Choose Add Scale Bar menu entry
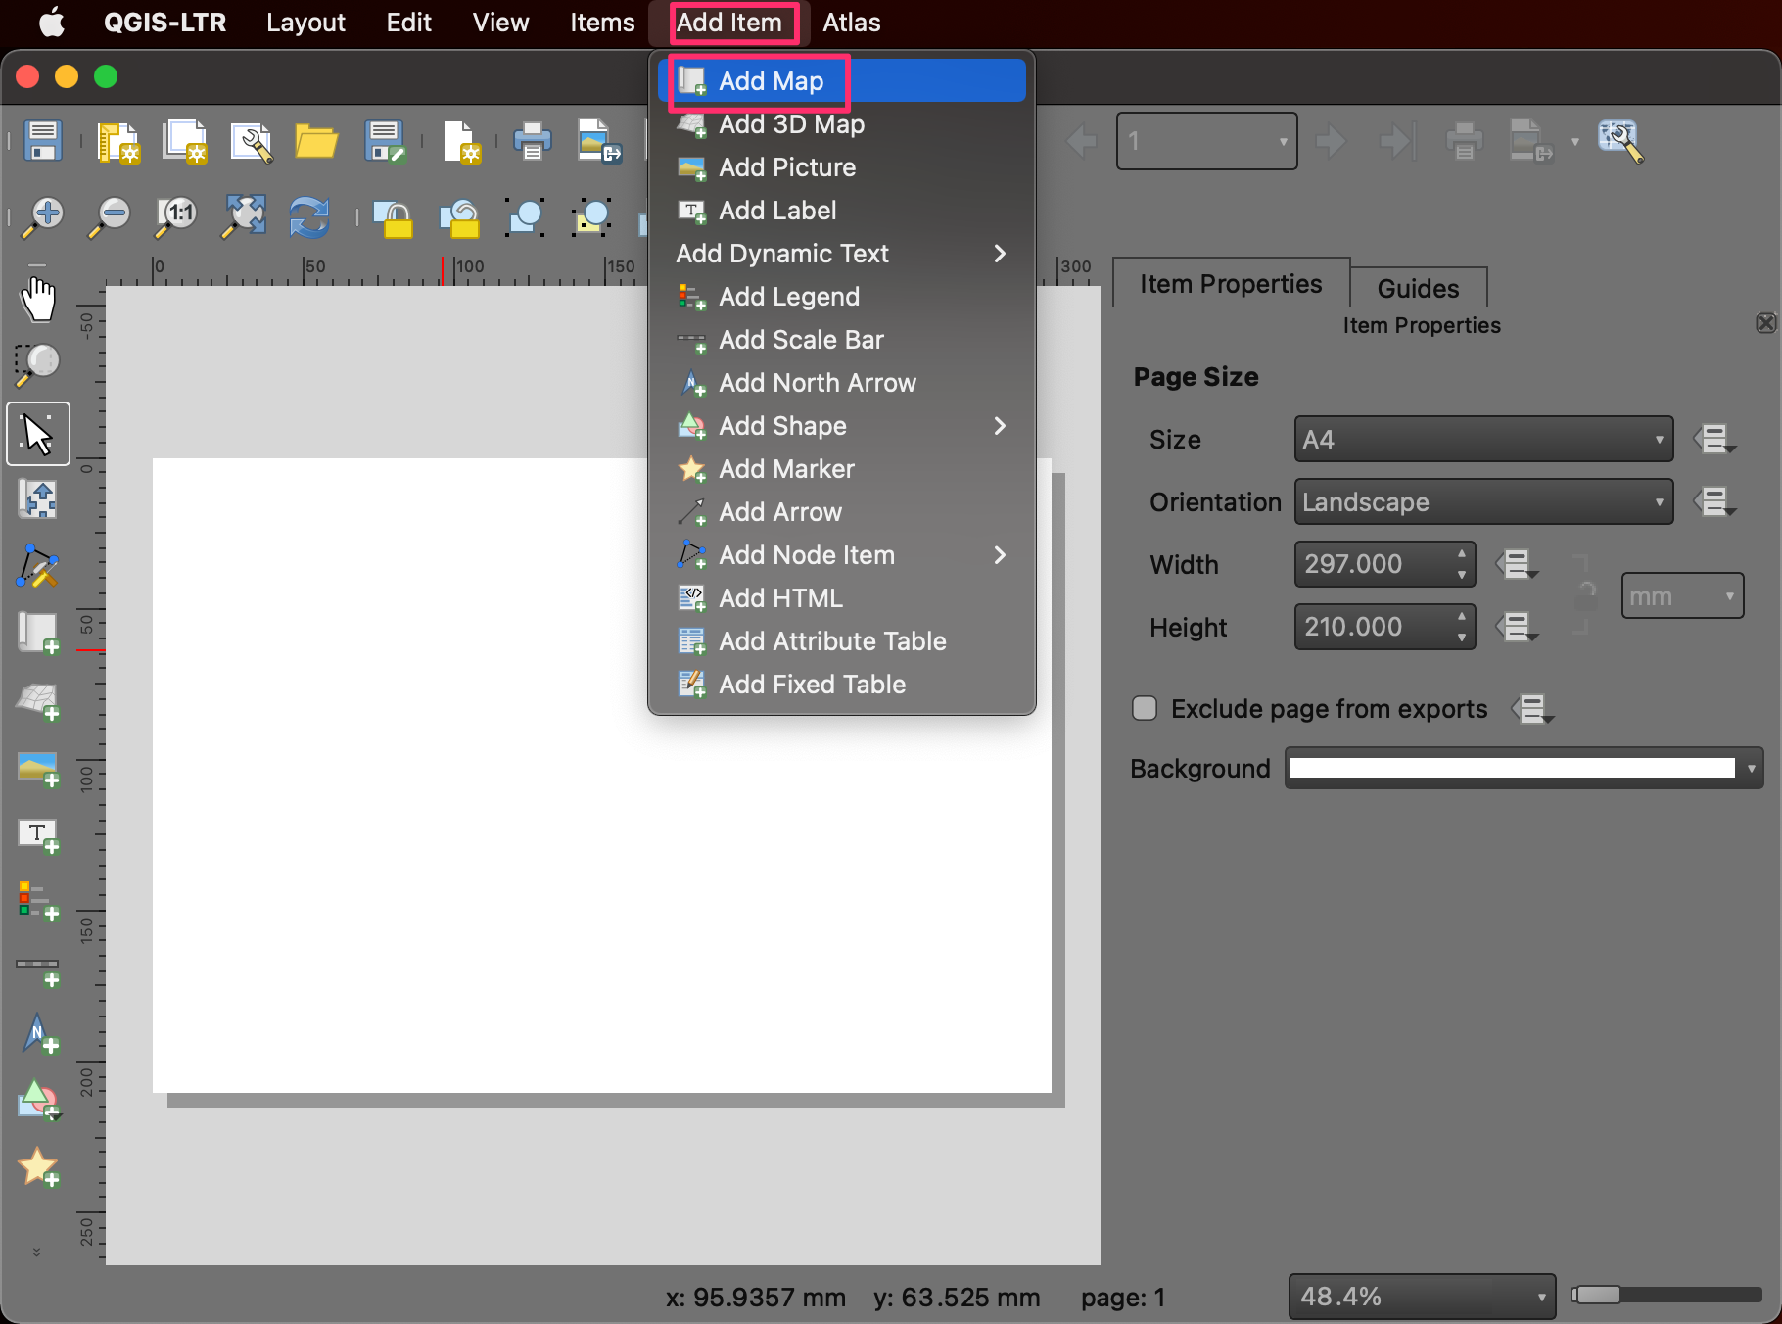 (842, 340)
